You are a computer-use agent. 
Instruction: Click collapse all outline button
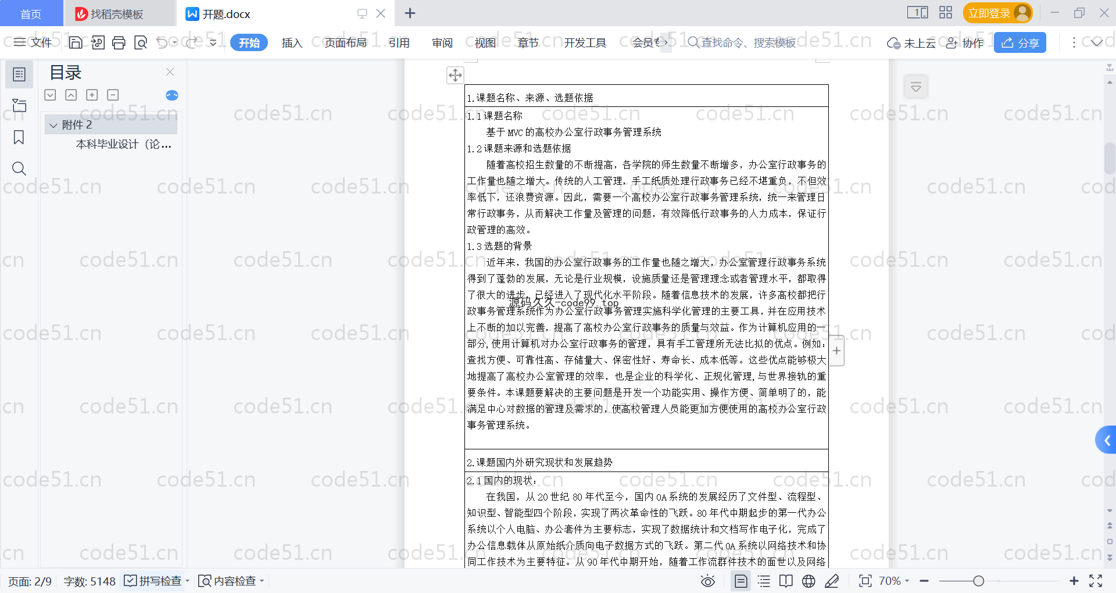tap(71, 95)
